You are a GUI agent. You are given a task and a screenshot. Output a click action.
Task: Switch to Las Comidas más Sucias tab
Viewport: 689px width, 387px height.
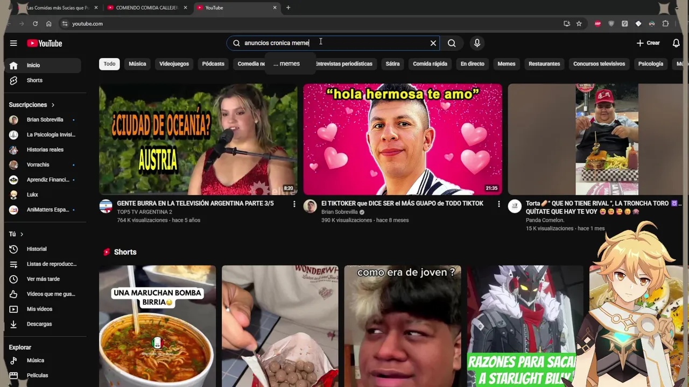click(58, 8)
